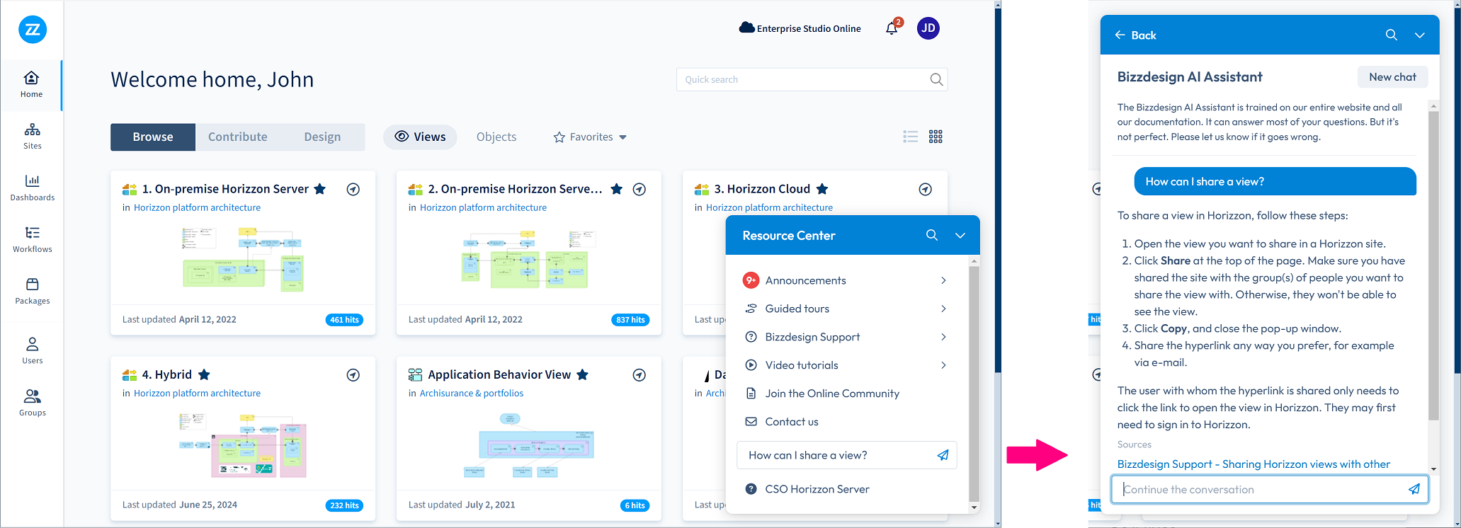Open the Archisurance & portfolios link
1461x528 pixels.
pyautogui.click(x=472, y=394)
